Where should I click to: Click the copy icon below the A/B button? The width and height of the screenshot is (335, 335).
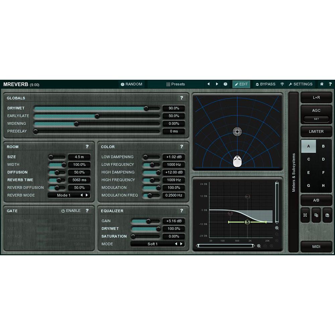click(316, 216)
